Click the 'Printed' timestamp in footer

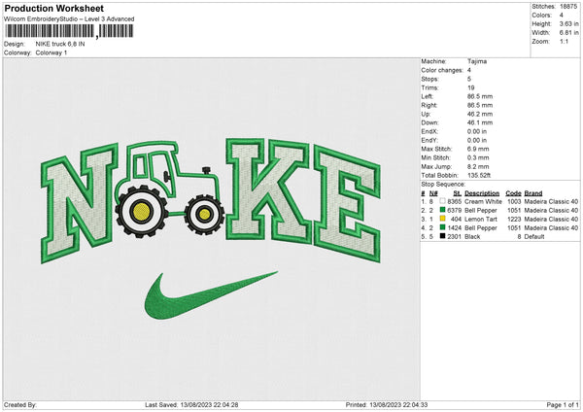point(387,404)
